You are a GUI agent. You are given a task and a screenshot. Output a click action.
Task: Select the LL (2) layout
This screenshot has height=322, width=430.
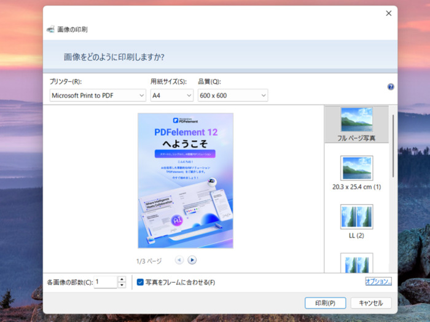pyautogui.click(x=356, y=222)
